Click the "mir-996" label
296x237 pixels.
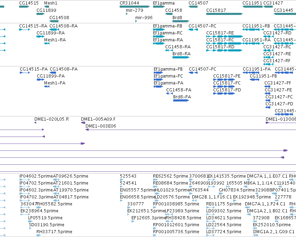coord(144,17)
